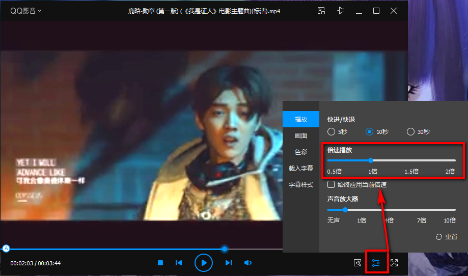Open the QQ影音 main menu dropdown
Viewport: 468px width, 276px height.
click(26, 11)
